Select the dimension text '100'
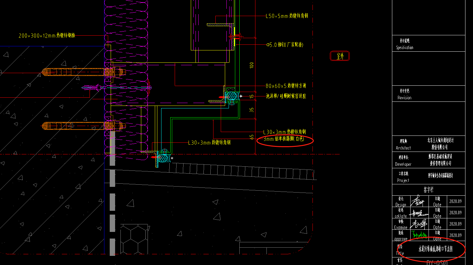The image size is (473, 265). (x=252, y=66)
